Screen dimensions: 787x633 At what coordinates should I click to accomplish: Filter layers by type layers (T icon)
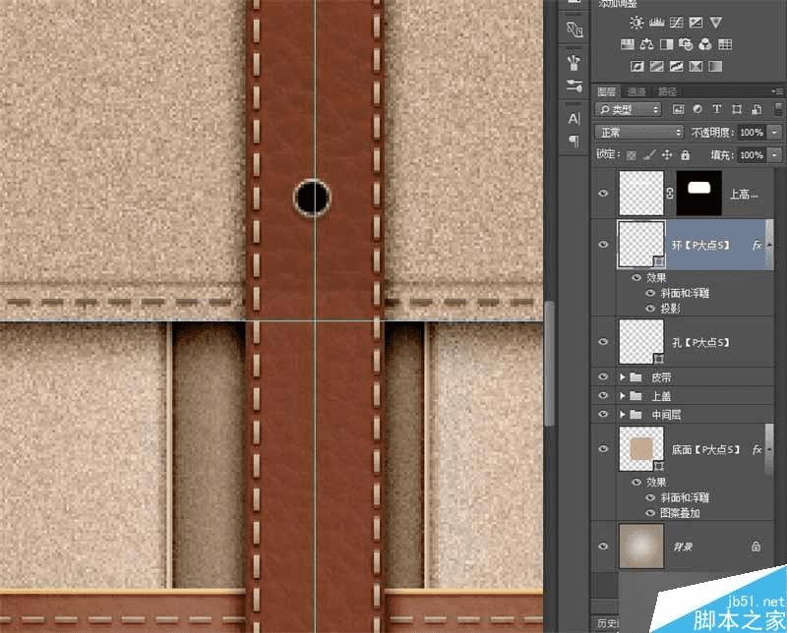point(716,109)
